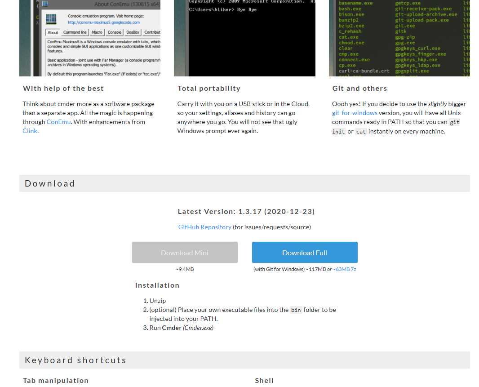Click the green Unix commands list screenshot
Viewport: 479px width, 387px height.
(x=399, y=38)
